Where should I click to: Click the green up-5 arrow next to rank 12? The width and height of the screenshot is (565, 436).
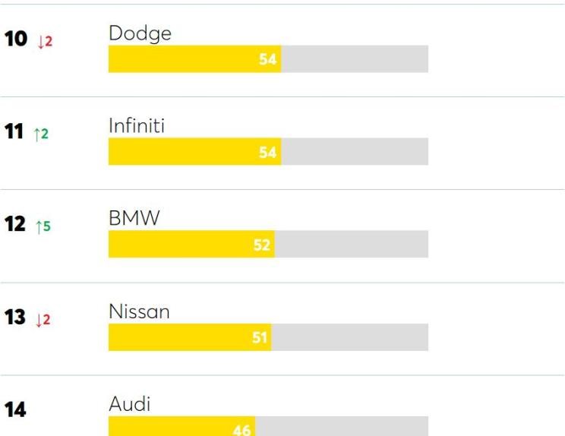(43, 226)
